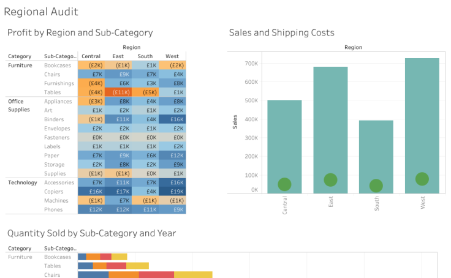Click the green circle on the Central bar
The image size is (451, 278).
click(284, 184)
